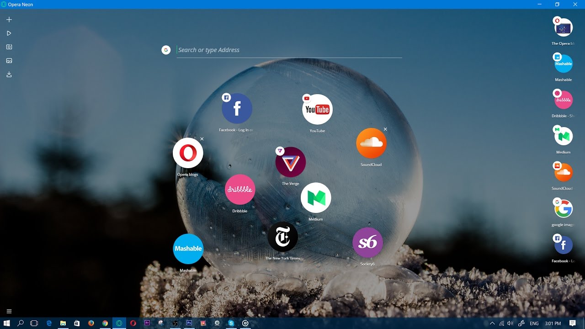The height and width of the screenshot is (329, 585).
Task: Activate the snap screenshot camera tool
Action: click(x=9, y=47)
